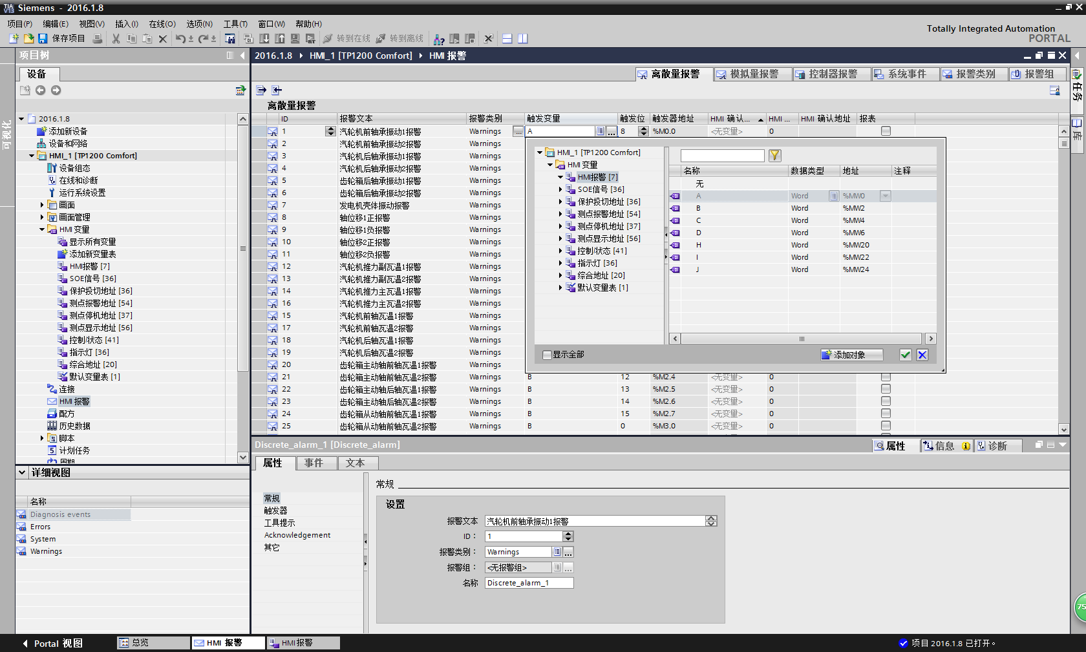
Task: Click browse button next to 报警类别 field
Action: click(x=568, y=552)
